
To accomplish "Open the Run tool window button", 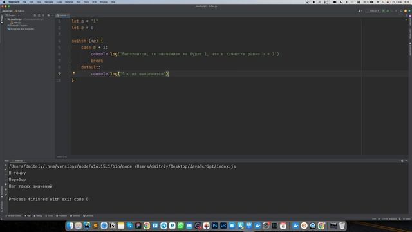I will click(x=28, y=216).
